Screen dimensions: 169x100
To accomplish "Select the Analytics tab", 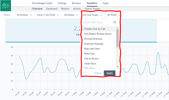I will (92, 3).
